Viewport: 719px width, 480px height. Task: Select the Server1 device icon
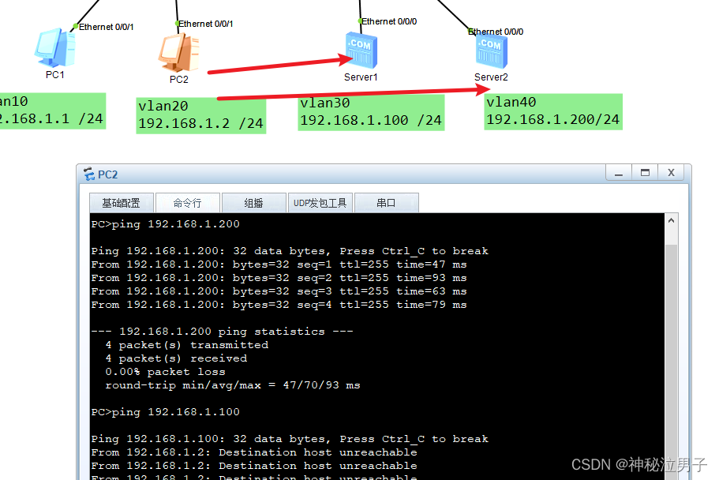361,50
